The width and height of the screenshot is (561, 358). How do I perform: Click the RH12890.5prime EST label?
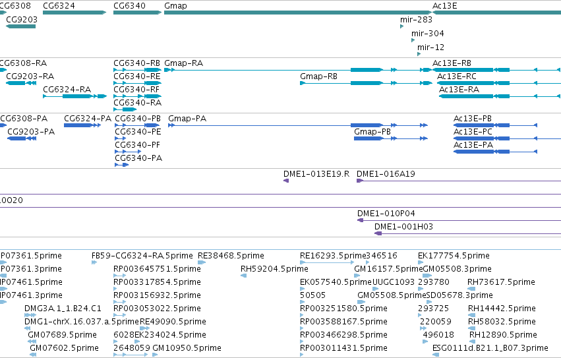[503, 335]
